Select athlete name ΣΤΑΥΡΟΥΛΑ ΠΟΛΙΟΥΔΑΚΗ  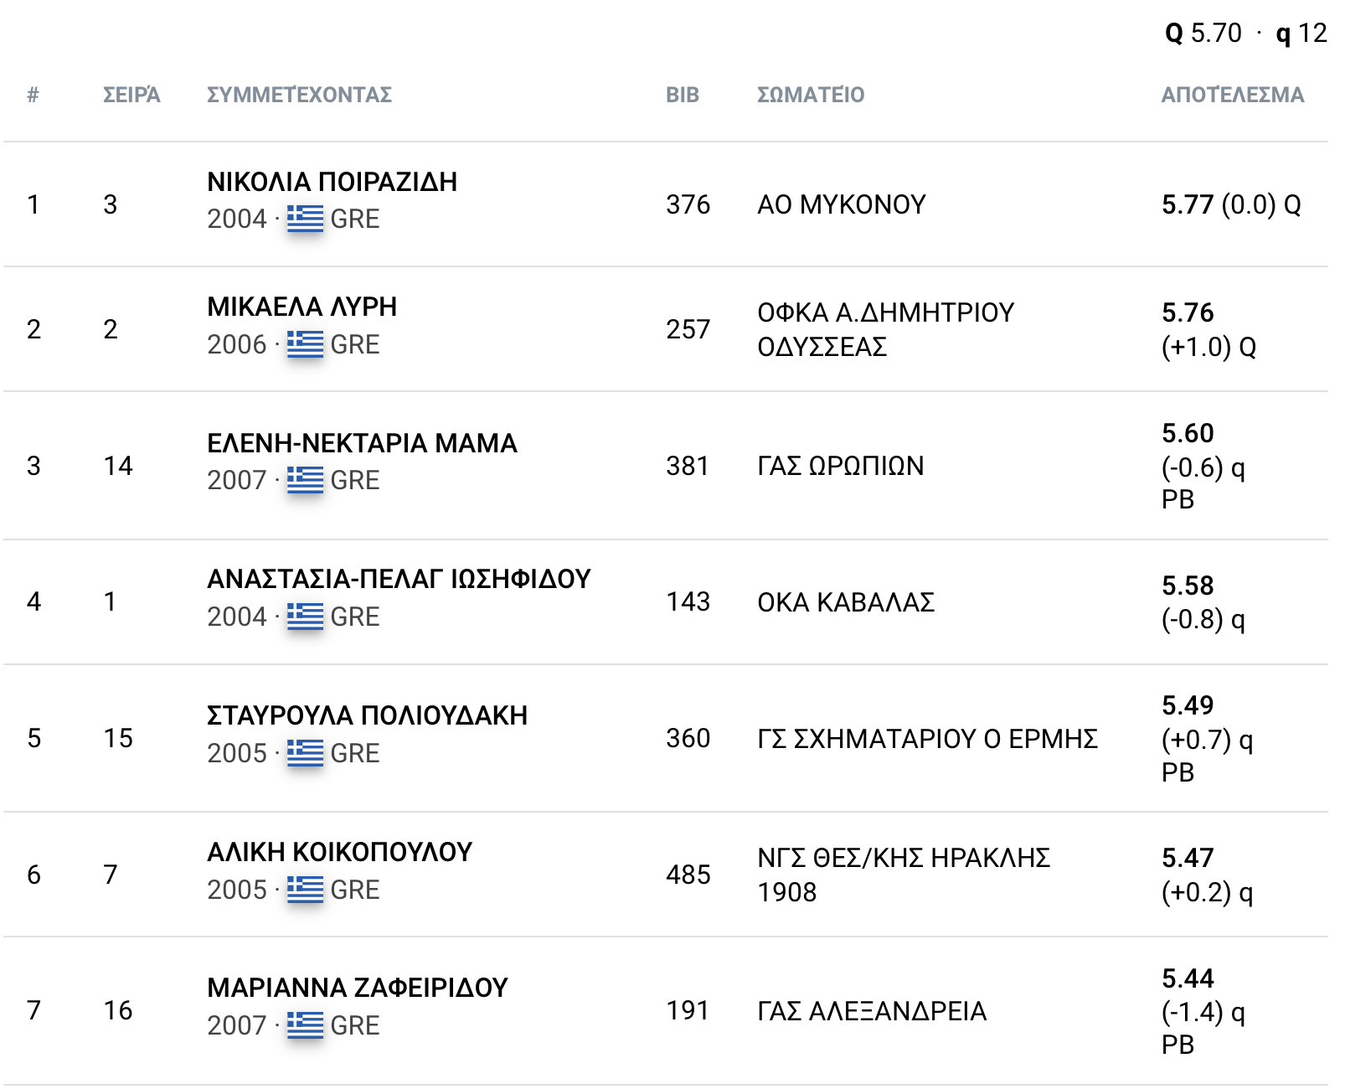[367, 715]
